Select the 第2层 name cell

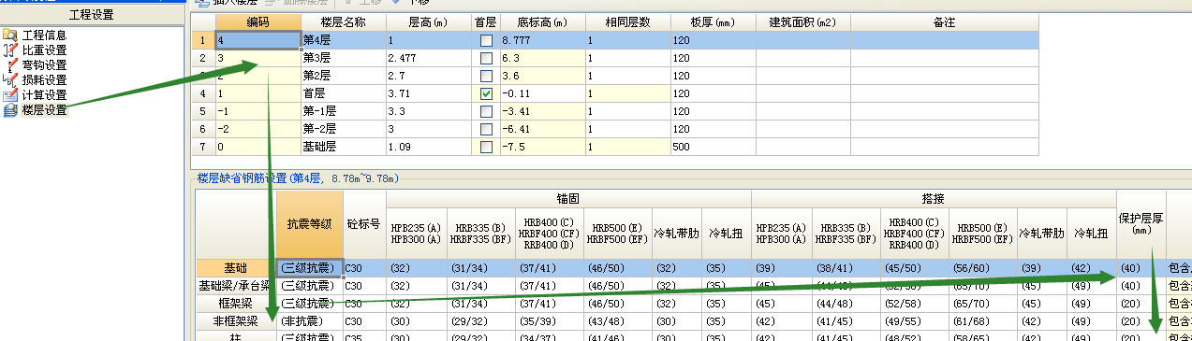click(x=343, y=76)
